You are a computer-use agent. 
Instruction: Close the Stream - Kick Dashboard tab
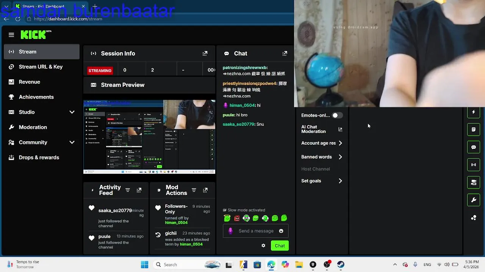[83, 6]
